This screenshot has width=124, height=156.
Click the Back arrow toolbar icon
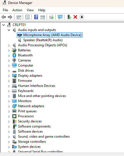point(4,17)
